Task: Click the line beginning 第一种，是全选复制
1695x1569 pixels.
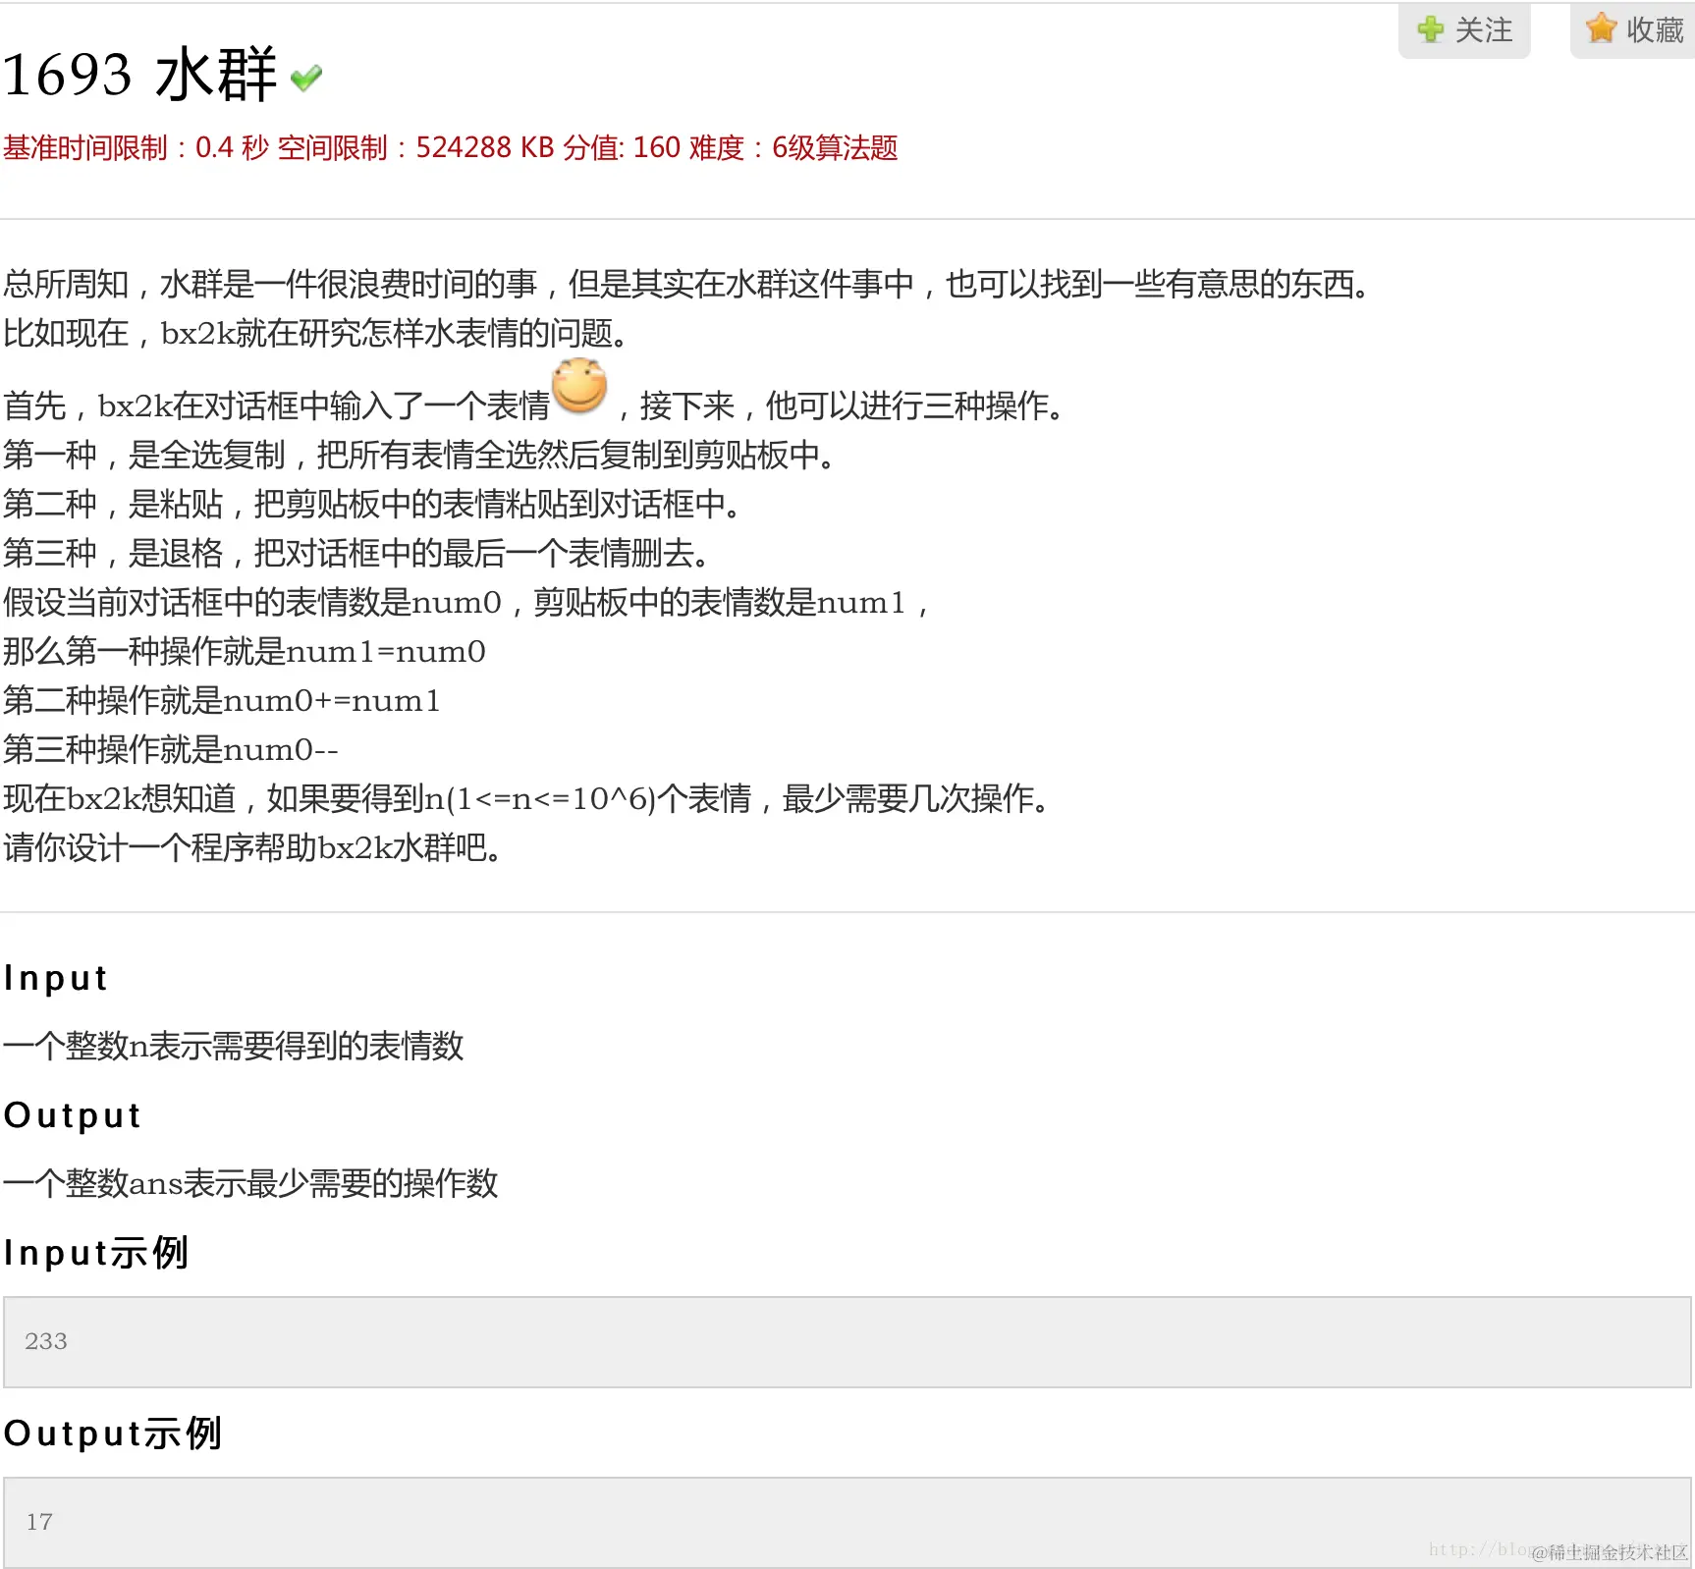Action: coord(419,456)
